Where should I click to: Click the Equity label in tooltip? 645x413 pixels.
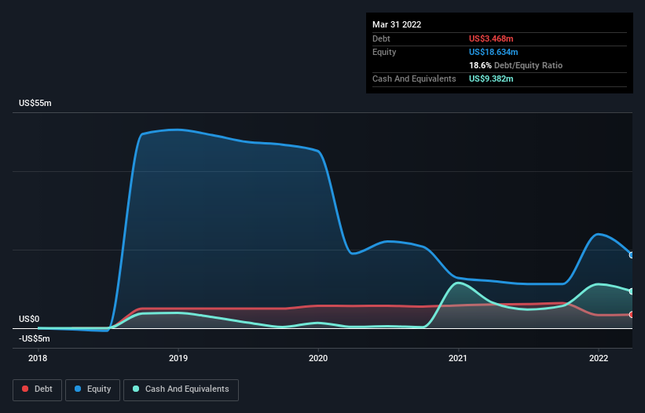pos(384,52)
